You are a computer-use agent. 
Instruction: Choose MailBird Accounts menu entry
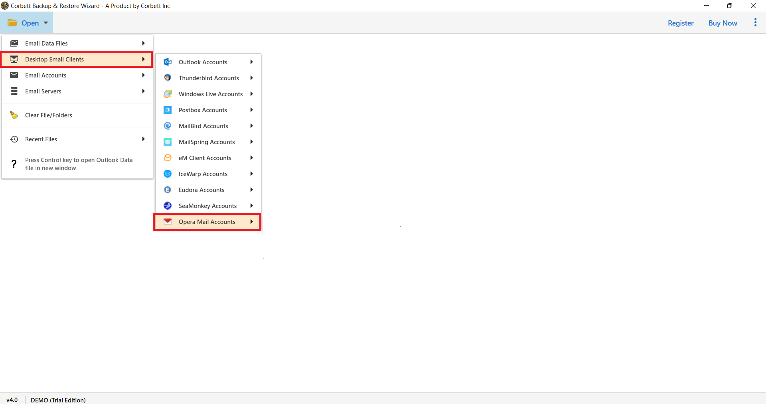tap(208, 126)
